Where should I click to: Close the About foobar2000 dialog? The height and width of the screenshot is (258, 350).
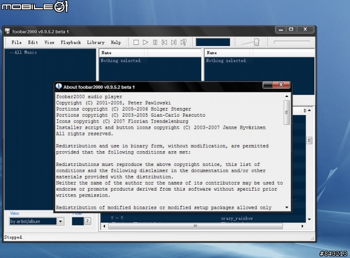(281, 85)
